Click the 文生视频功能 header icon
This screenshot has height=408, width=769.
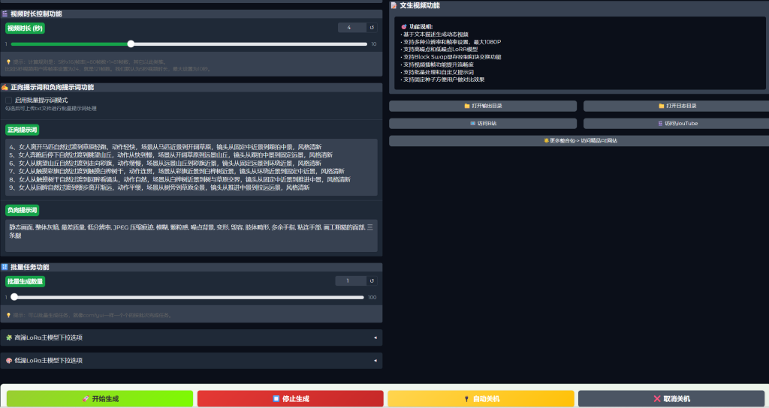tap(394, 5)
